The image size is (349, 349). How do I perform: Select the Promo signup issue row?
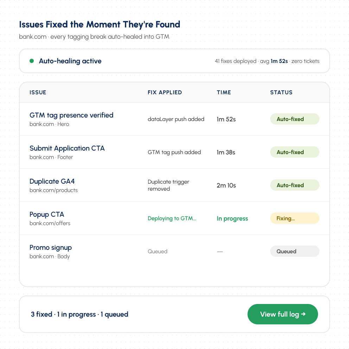pos(174,251)
